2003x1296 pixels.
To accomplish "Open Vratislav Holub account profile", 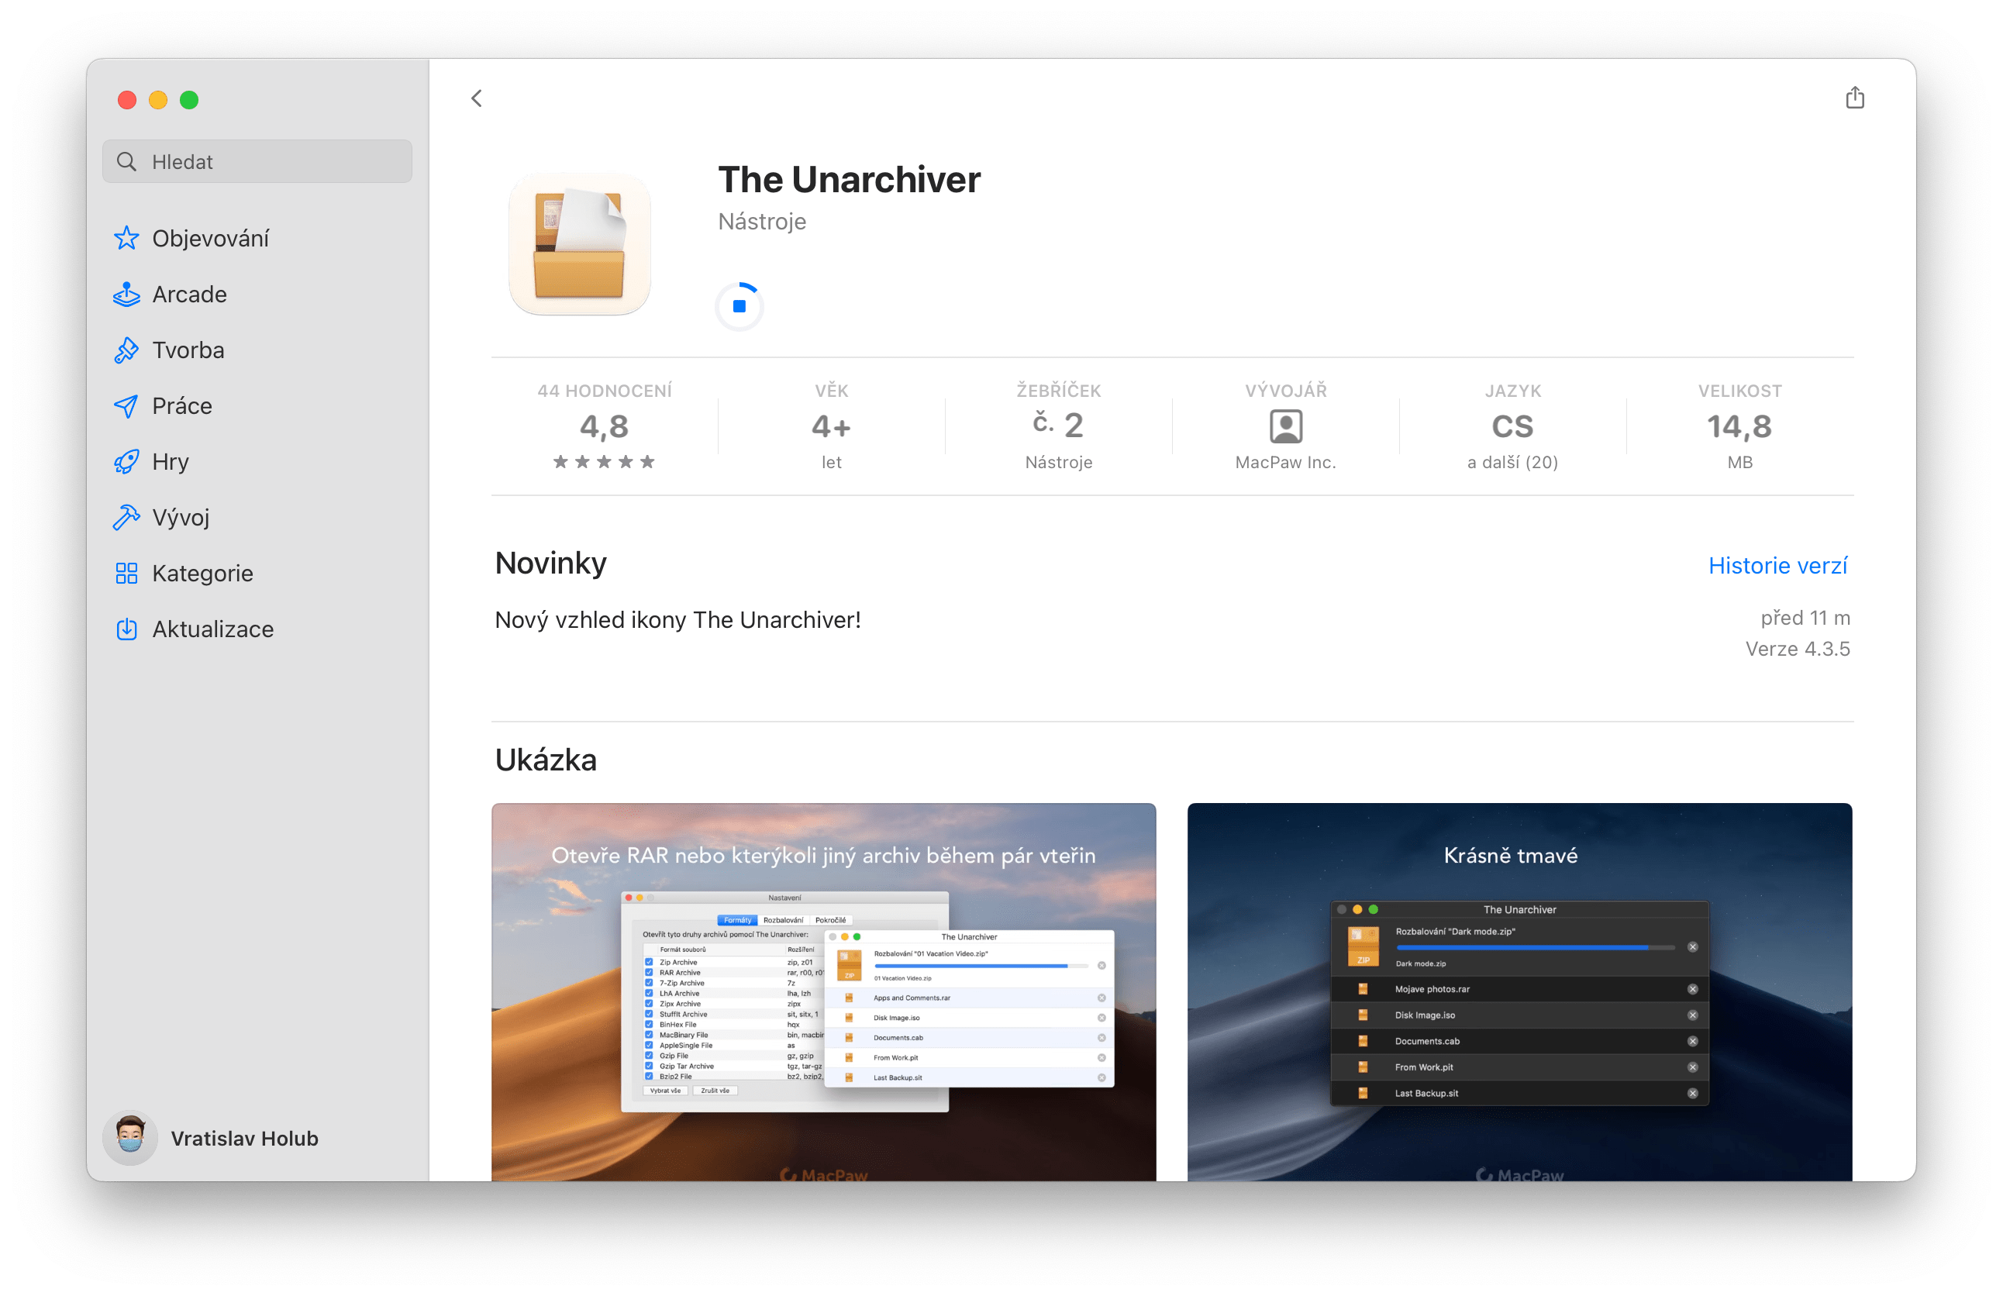I will pos(244,1138).
